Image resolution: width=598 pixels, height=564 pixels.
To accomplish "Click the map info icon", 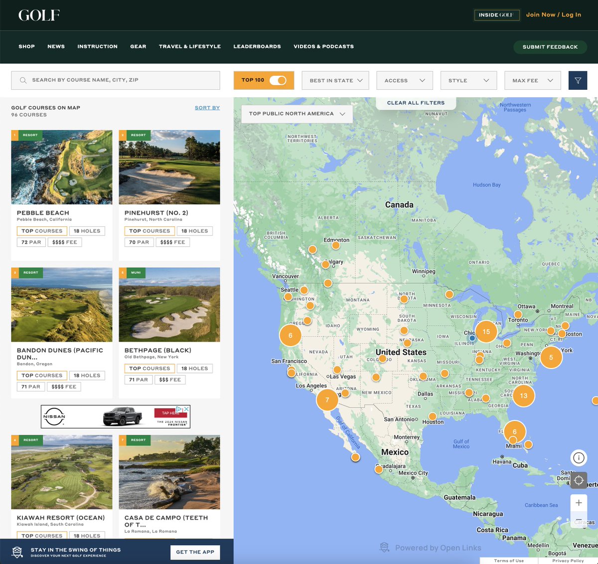I will pos(579,457).
